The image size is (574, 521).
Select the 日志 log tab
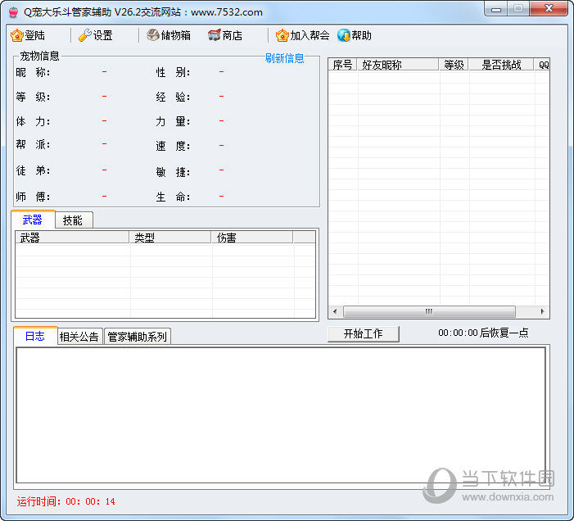coord(34,336)
